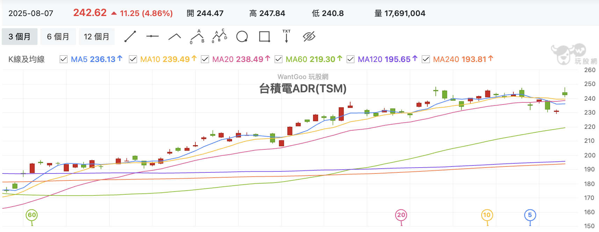Click the 200 price axis label
Image resolution: width=599 pixels, height=232 pixels.
590,155
